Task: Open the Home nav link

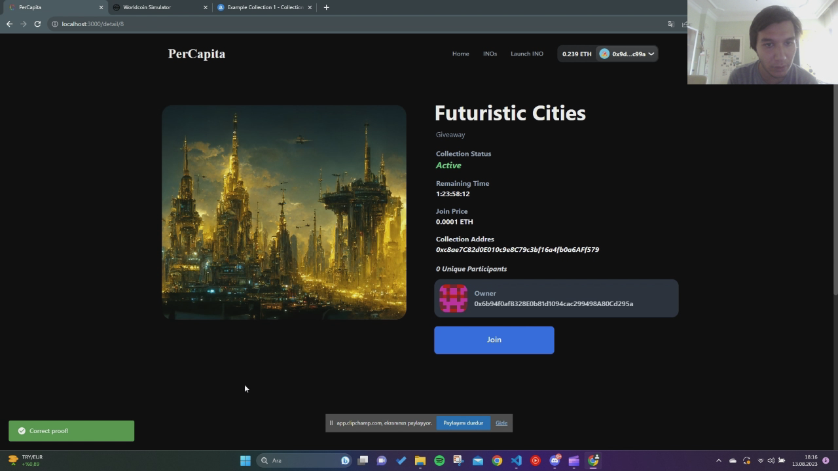Action: coord(460,54)
